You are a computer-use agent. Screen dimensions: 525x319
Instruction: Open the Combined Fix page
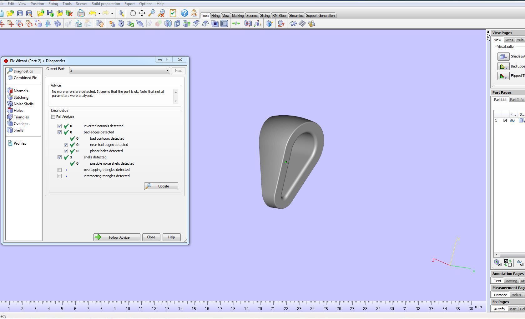click(x=22, y=78)
